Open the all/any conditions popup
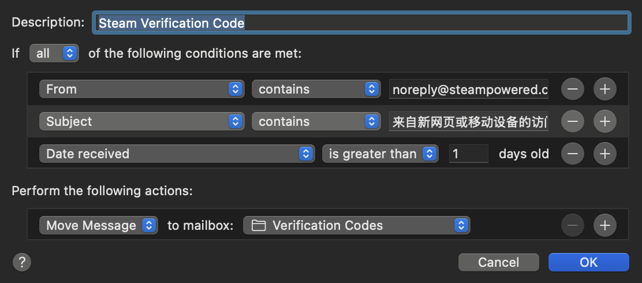This screenshot has width=642, height=283. click(54, 53)
